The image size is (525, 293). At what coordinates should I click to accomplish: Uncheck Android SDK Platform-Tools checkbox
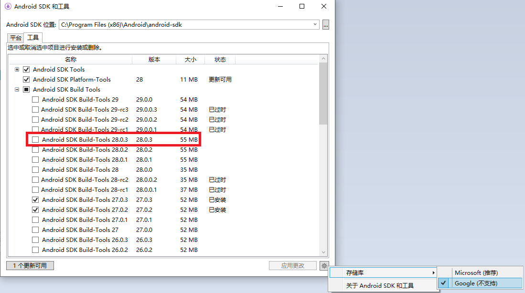coord(26,80)
